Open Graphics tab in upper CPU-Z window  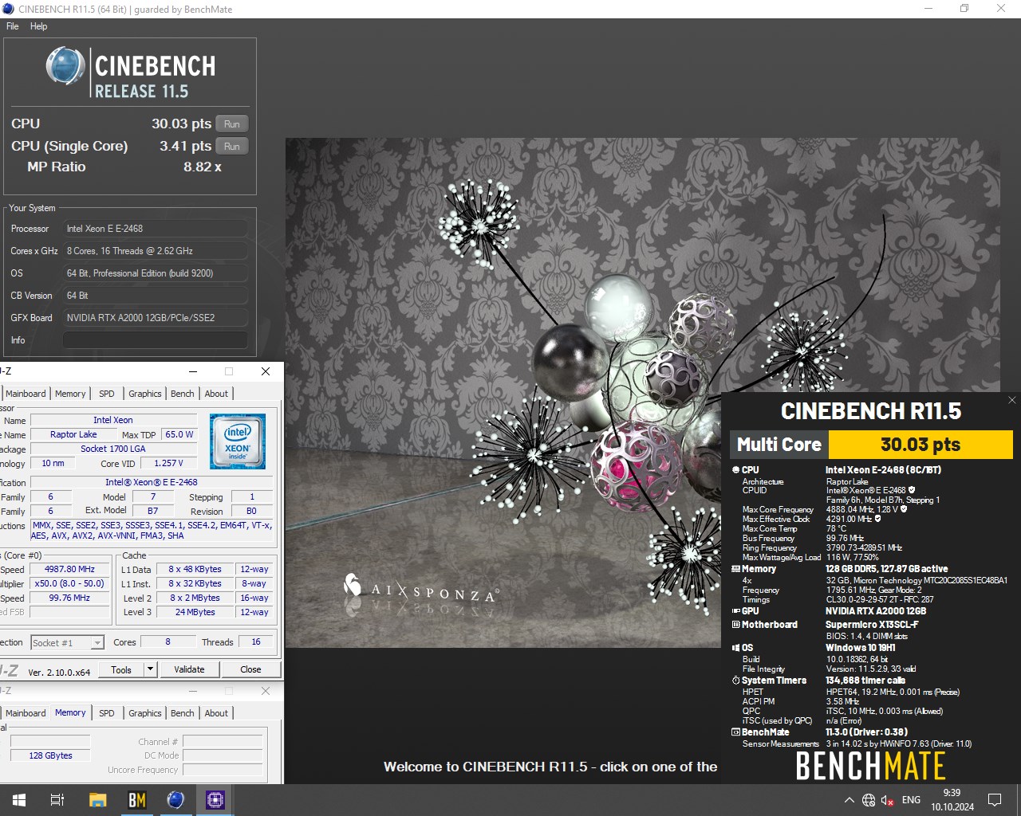pyautogui.click(x=145, y=394)
